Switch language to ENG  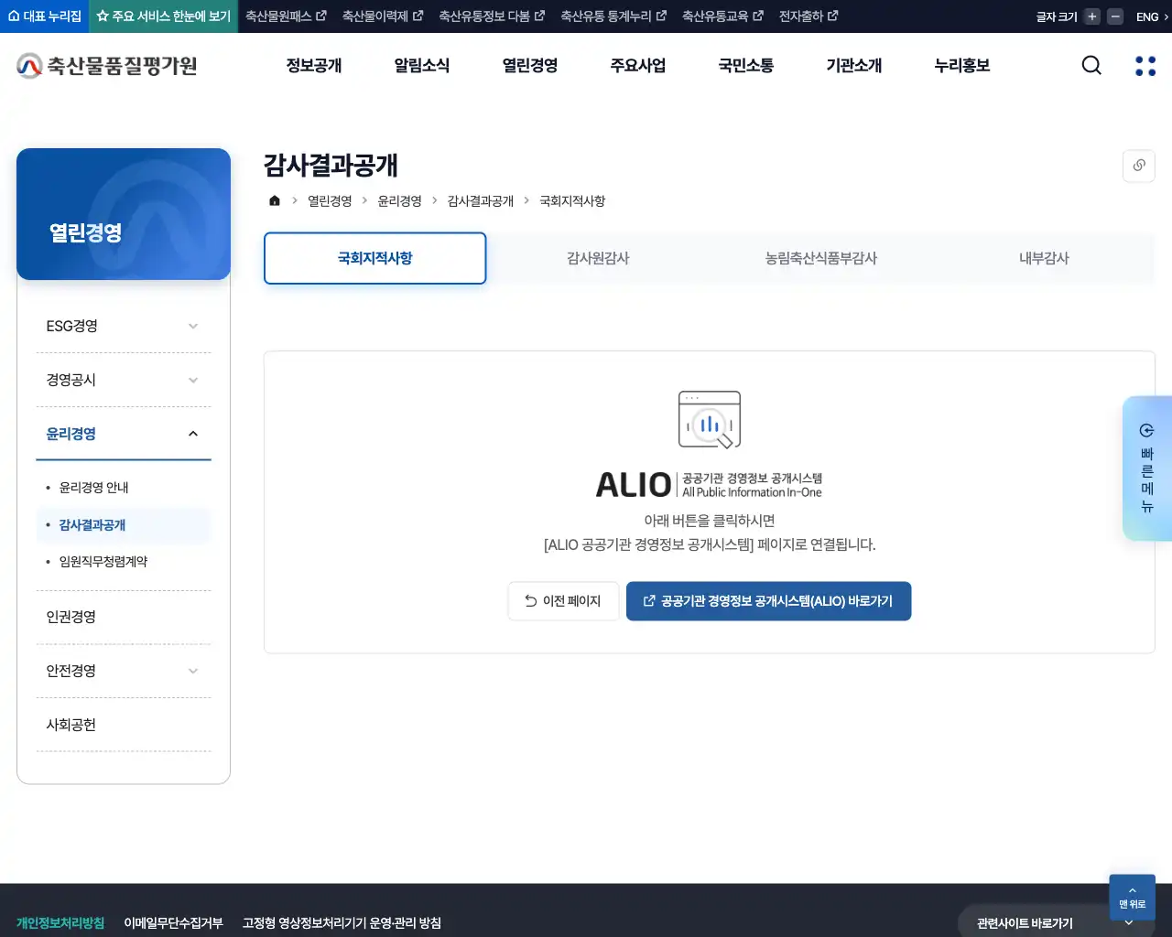tap(1152, 16)
